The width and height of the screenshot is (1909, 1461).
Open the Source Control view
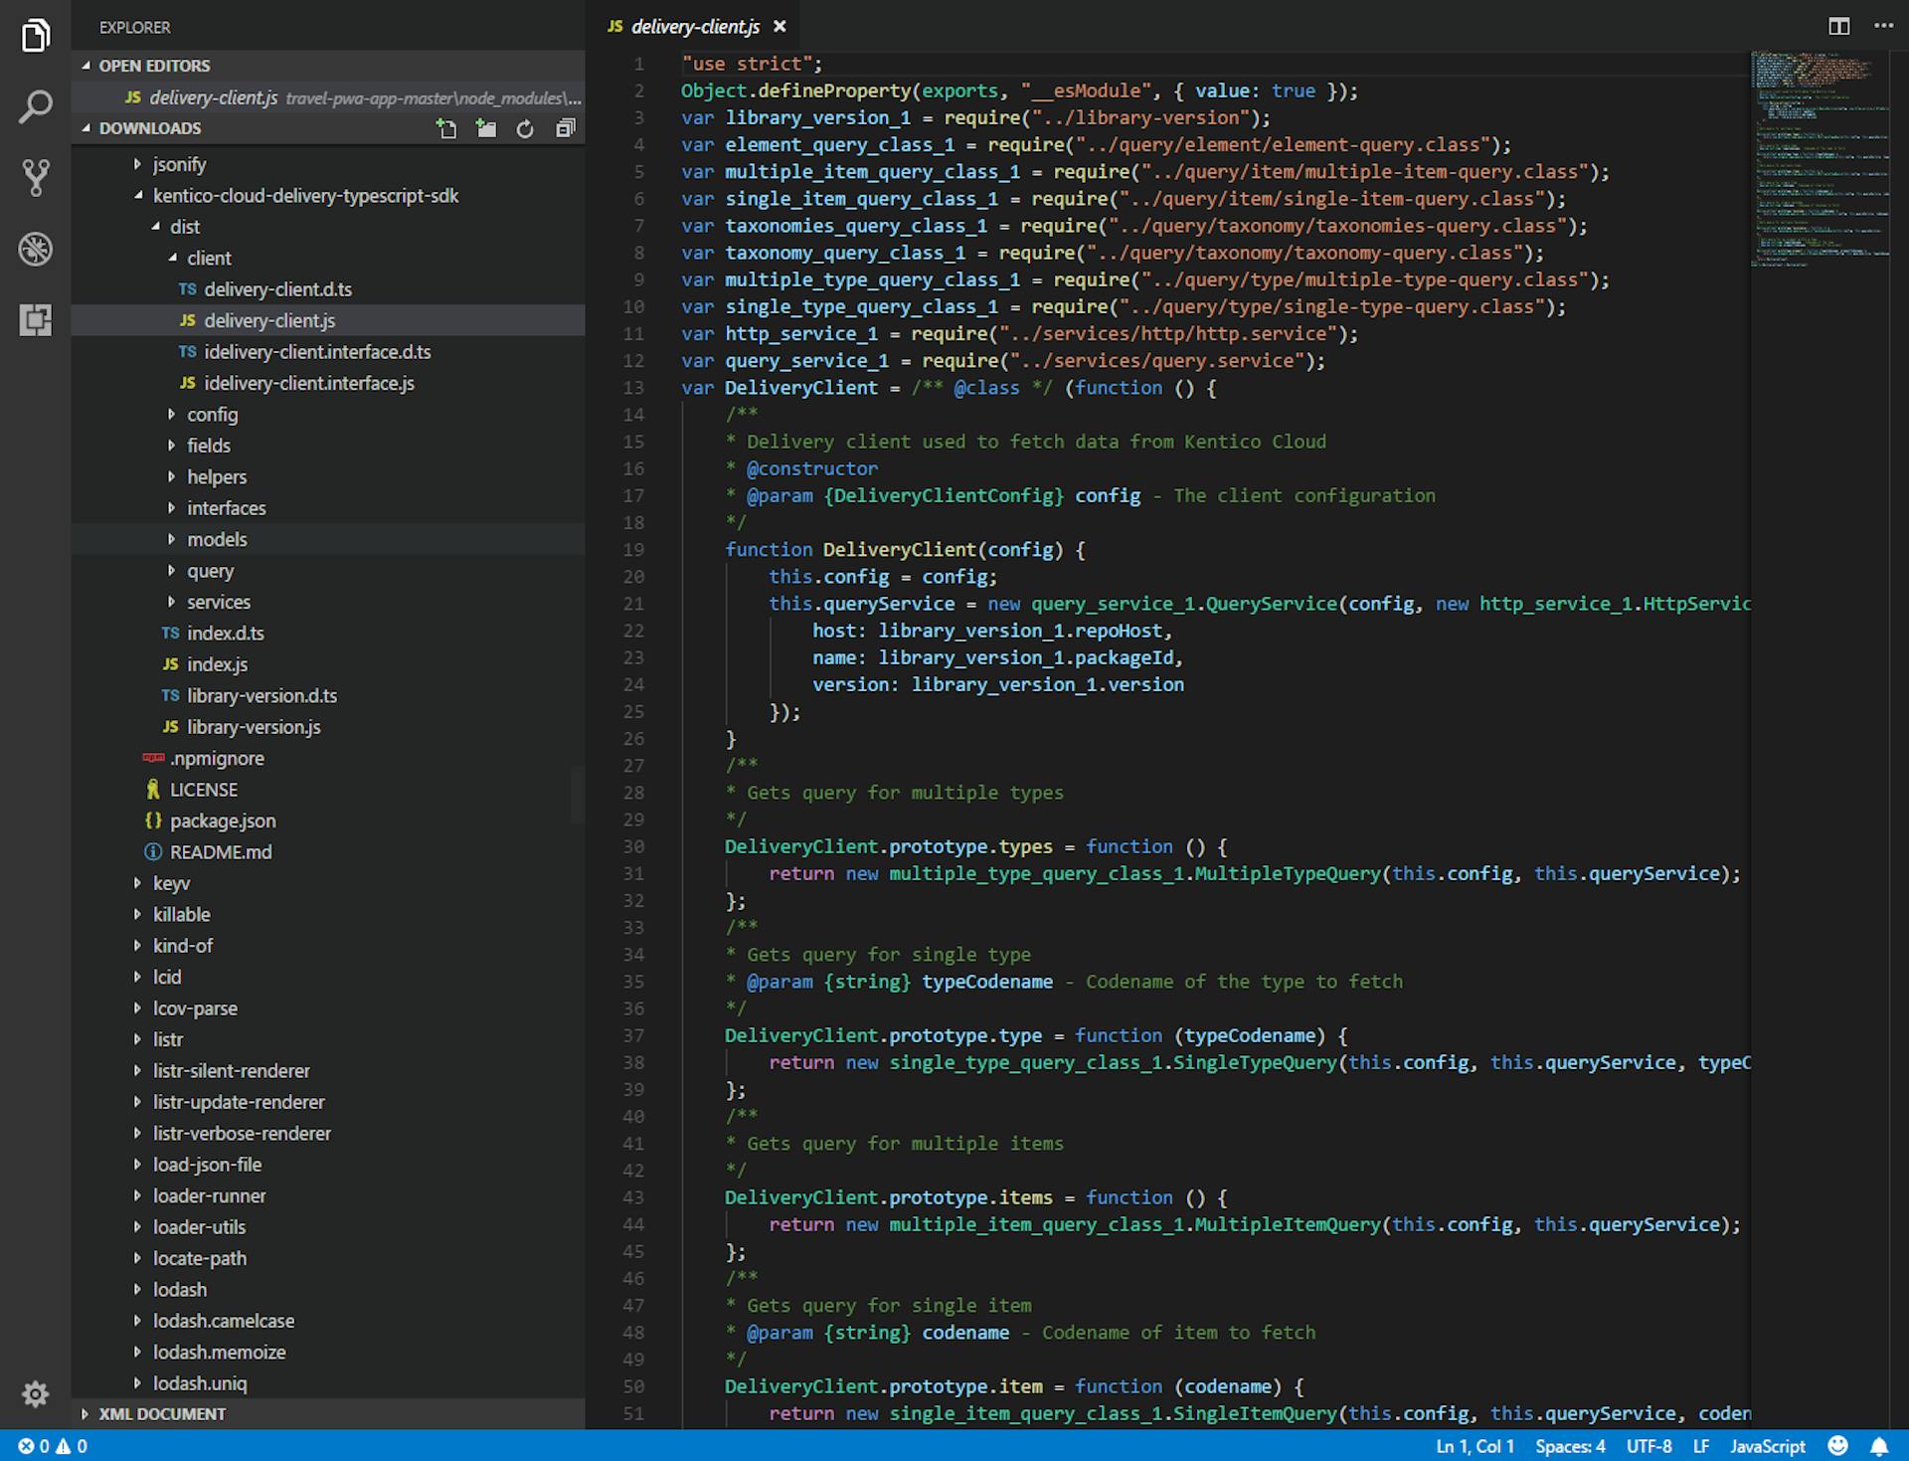[x=36, y=178]
